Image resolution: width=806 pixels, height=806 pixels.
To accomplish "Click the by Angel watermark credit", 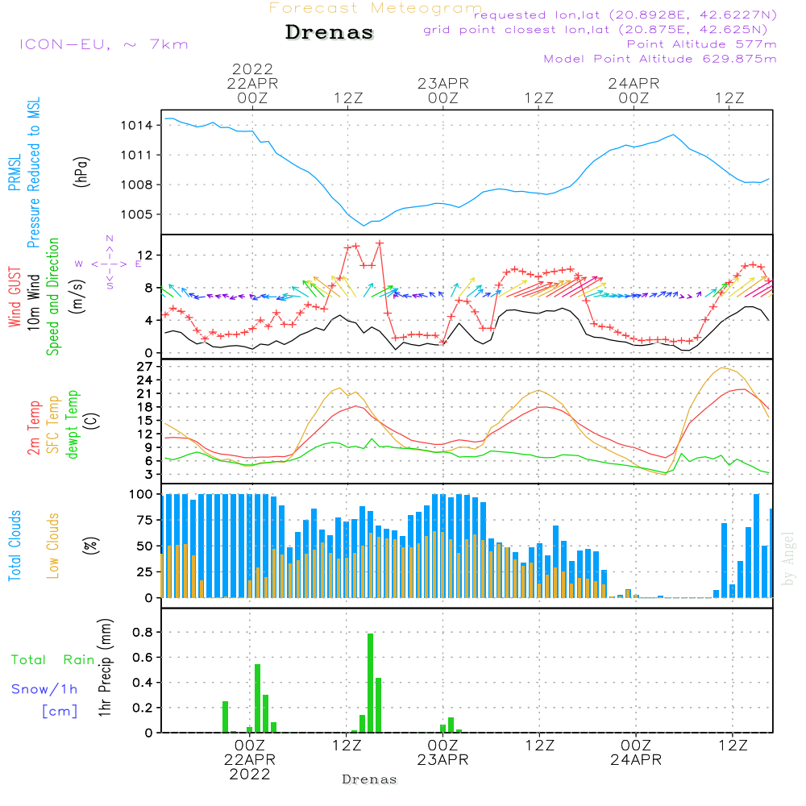I will [788, 559].
